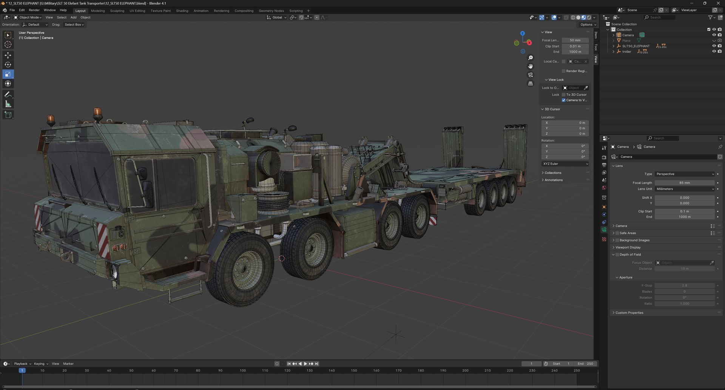
Task: Hide SLT50_ELEPHANT in viewport via eye icon
Action: pyautogui.click(x=714, y=46)
